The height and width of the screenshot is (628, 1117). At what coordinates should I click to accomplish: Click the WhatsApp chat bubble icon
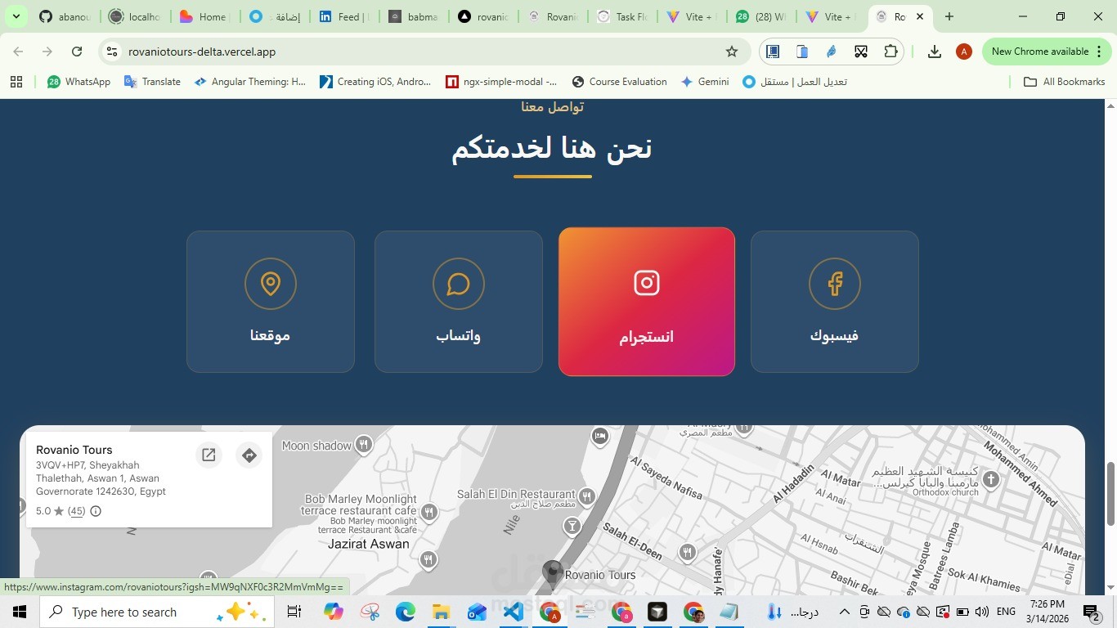(x=459, y=284)
